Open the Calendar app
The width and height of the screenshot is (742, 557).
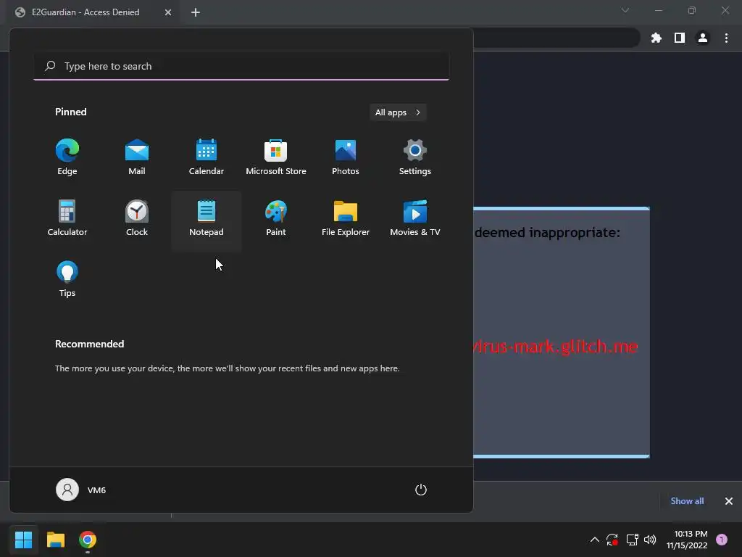(207, 157)
